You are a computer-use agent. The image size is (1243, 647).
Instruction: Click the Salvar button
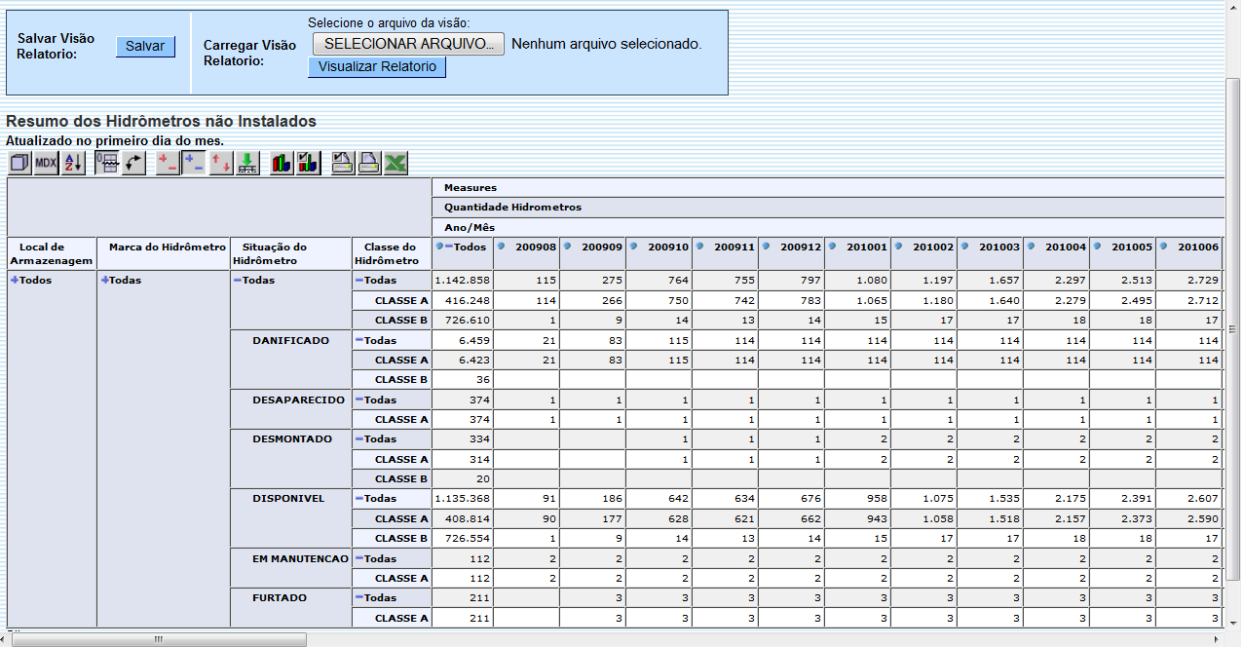(145, 46)
